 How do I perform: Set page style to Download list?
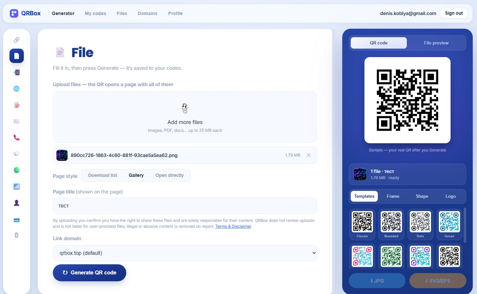click(x=102, y=175)
